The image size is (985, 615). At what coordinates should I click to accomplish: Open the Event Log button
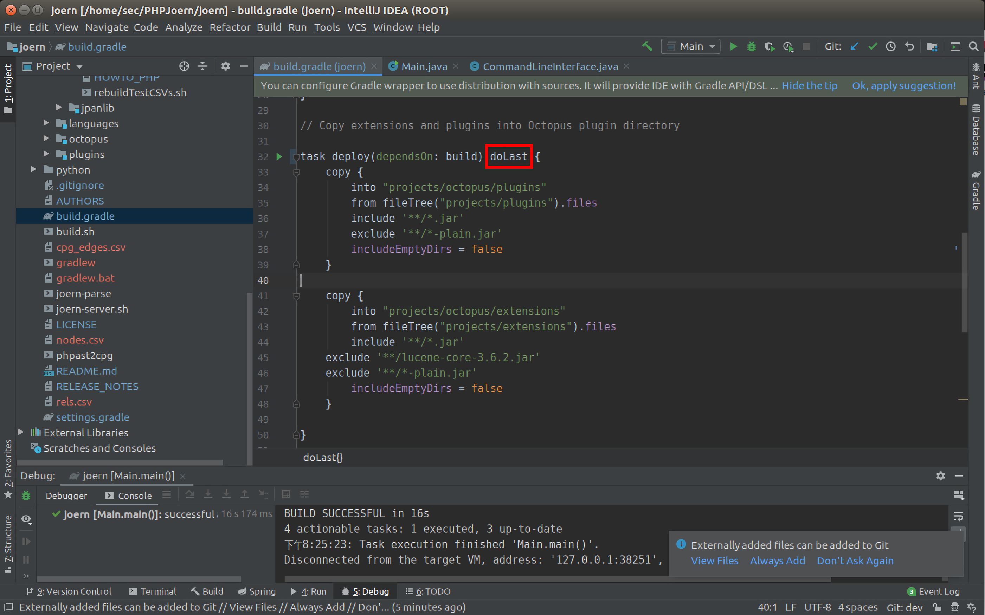tap(933, 591)
